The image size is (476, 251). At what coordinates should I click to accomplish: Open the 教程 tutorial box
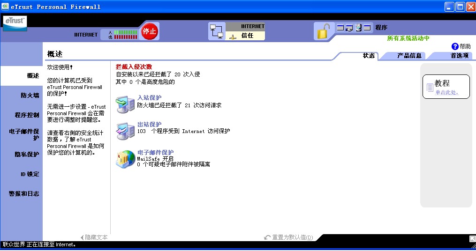click(446, 87)
